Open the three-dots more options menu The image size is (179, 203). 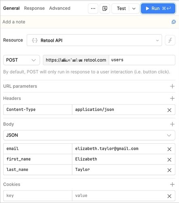(93, 9)
